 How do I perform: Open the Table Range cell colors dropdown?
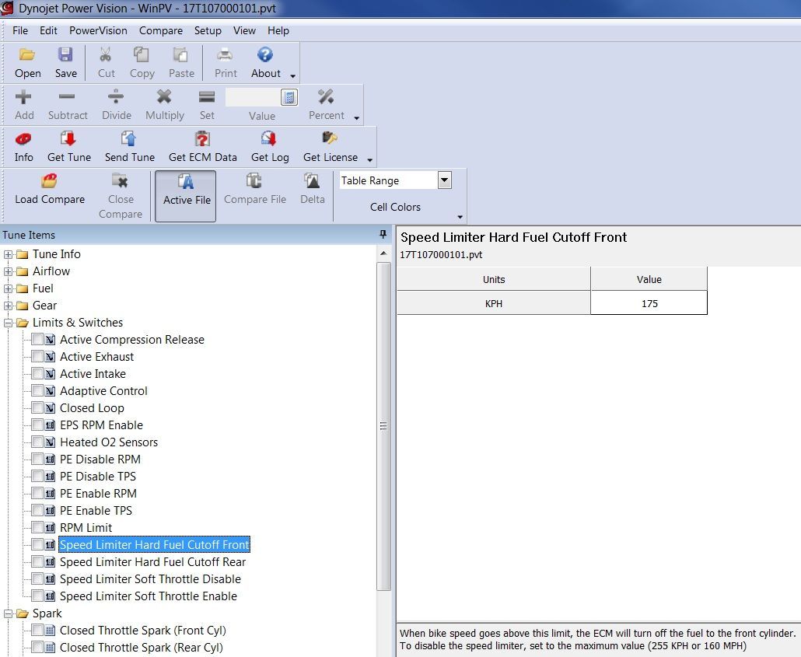444,180
